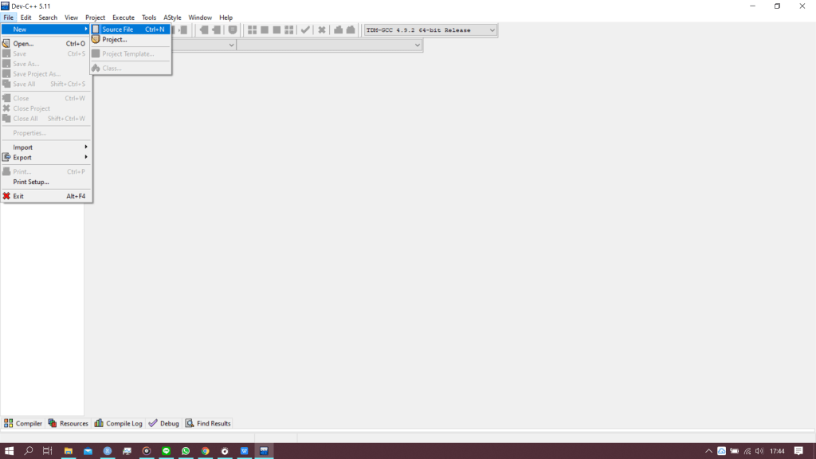Image resolution: width=816 pixels, height=459 pixels.
Task: Click the Compile checkmark toolbar icon
Action: tap(305, 30)
